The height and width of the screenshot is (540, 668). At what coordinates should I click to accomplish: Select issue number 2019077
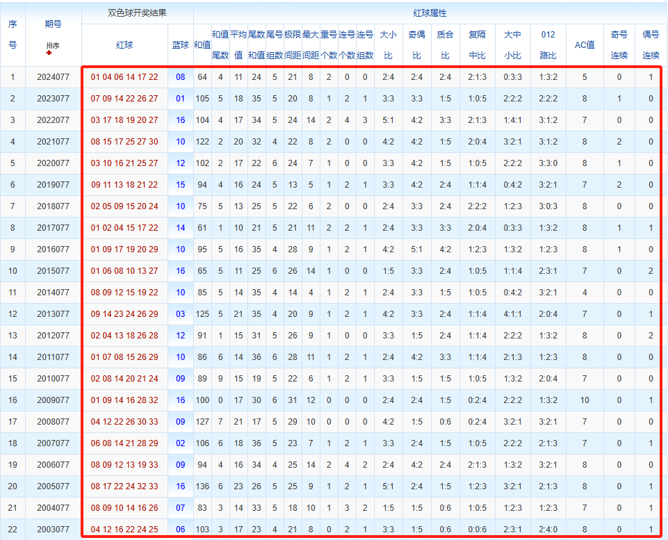coord(54,185)
